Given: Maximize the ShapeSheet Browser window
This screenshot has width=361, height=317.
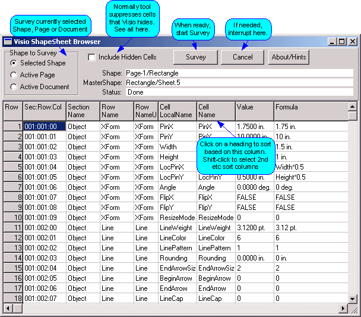Looking at the screenshot, I should [x=342, y=42].
